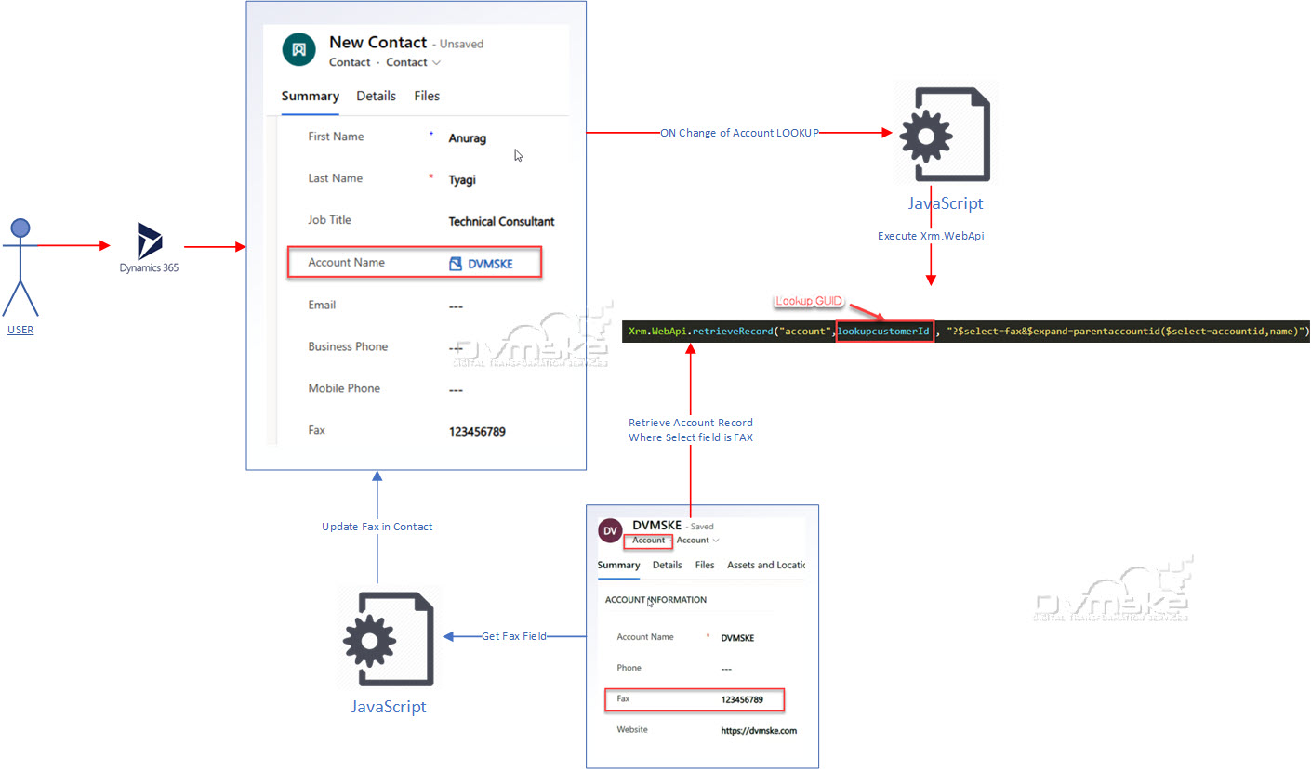Click the ON Change of Account LOOKUP label
Viewport: 1311px width, 769px height.
click(x=739, y=133)
